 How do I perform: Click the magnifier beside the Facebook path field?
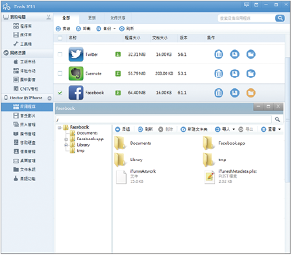(x=278, y=119)
